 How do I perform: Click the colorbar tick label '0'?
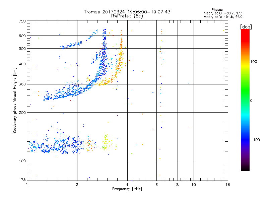point(251,101)
